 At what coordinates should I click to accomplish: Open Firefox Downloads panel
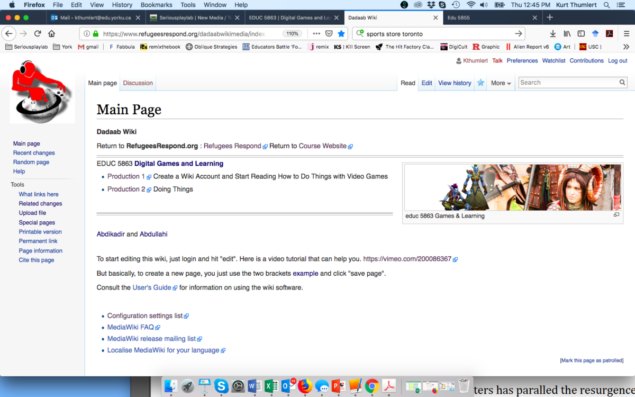point(553,33)
